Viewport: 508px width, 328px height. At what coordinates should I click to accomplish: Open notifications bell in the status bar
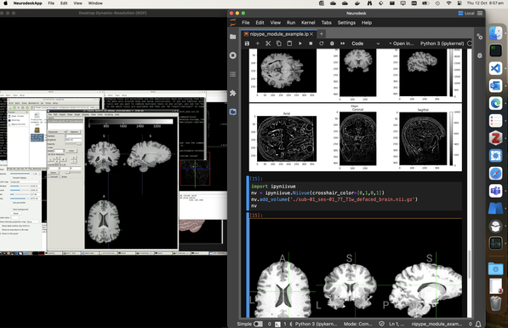478,324
